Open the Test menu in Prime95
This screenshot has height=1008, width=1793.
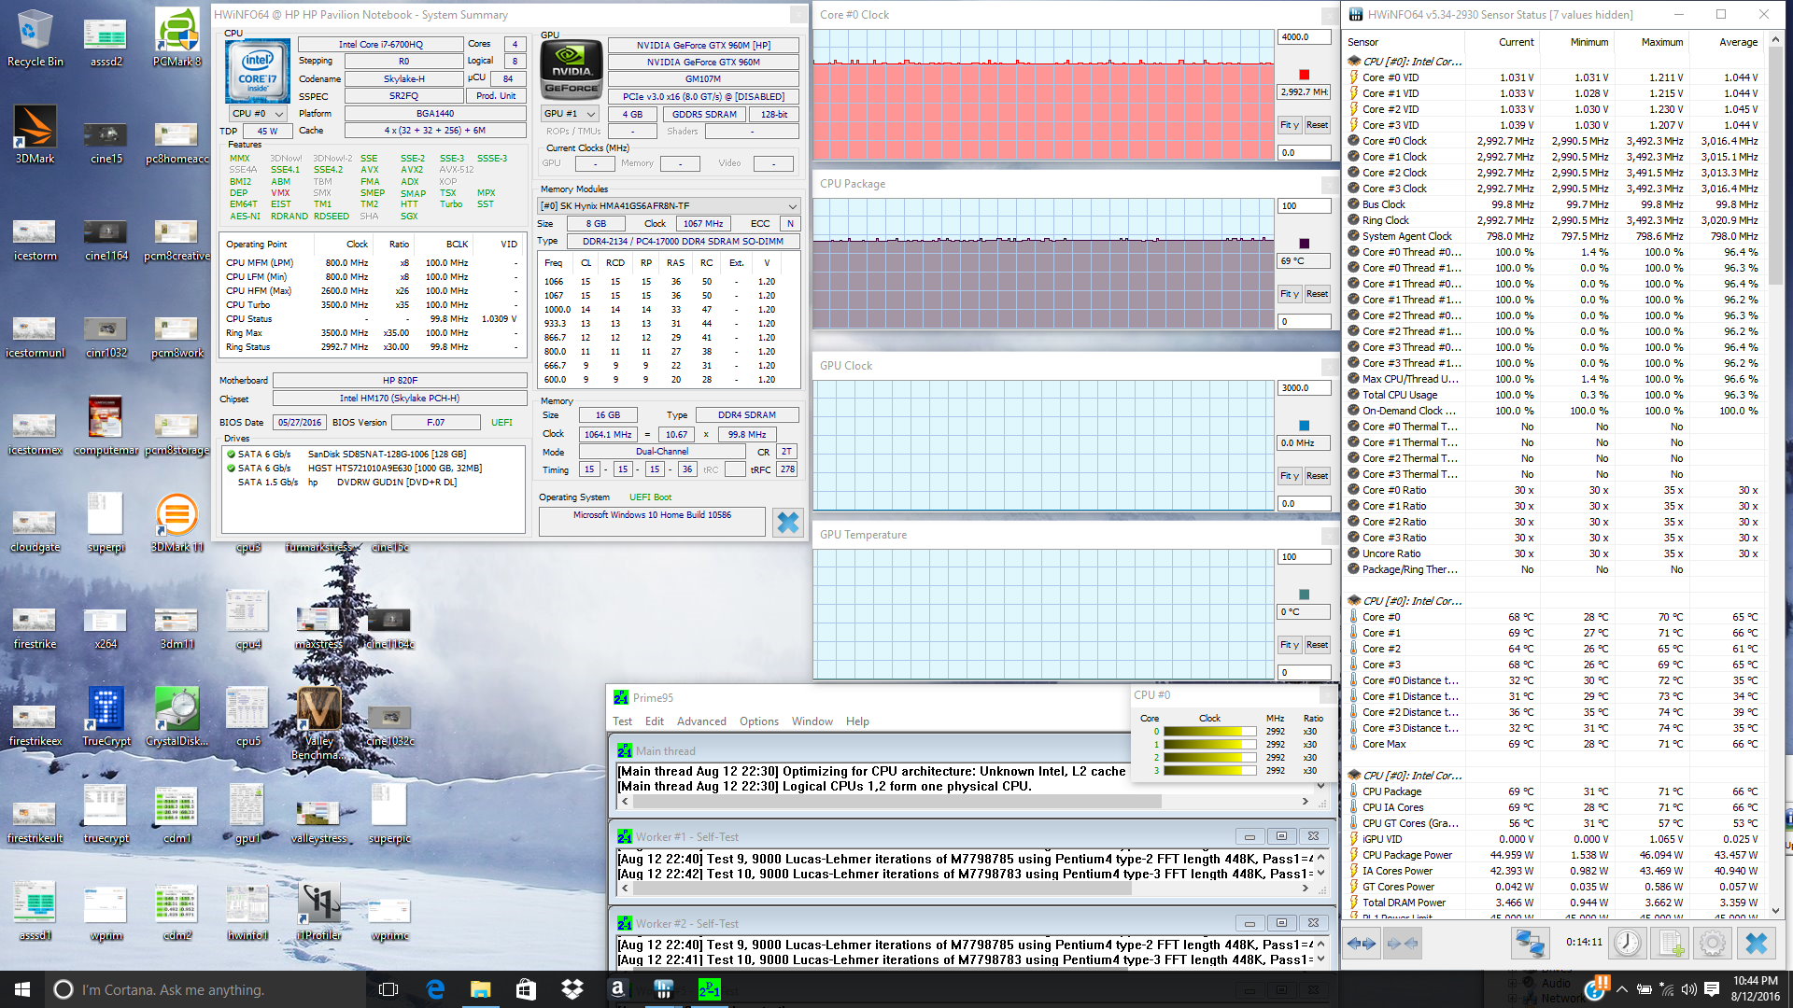point(623,721)
